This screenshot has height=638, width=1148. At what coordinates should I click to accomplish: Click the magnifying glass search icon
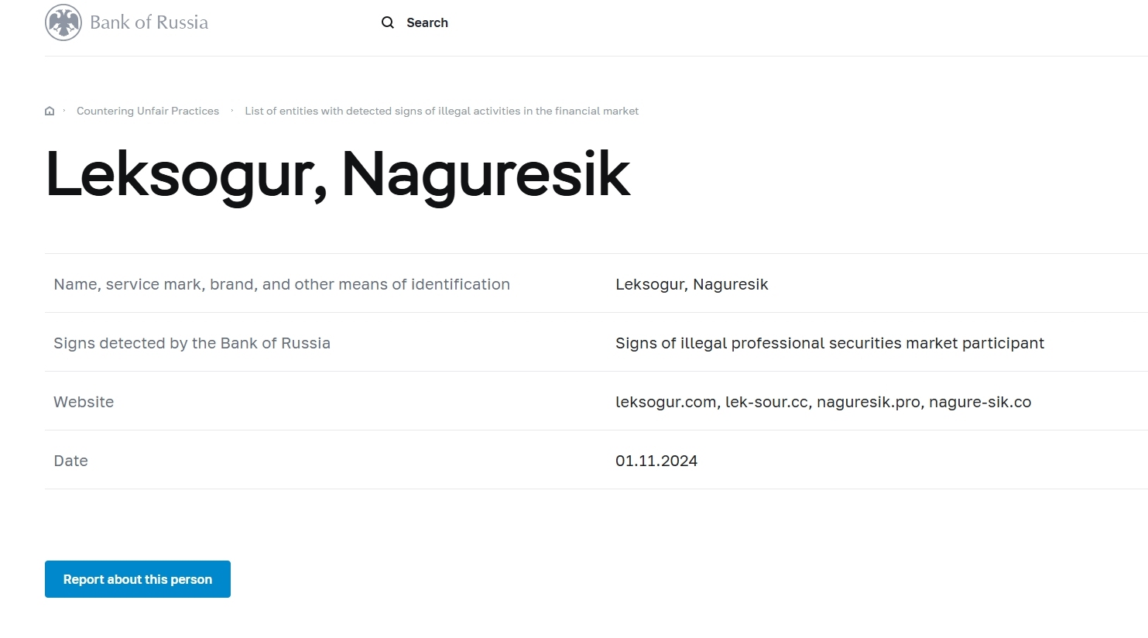click(388, 22)
